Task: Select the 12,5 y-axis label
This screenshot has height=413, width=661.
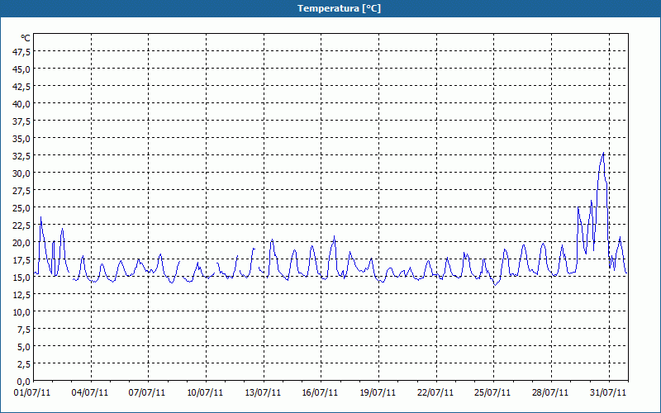Action: coord(21,295)
